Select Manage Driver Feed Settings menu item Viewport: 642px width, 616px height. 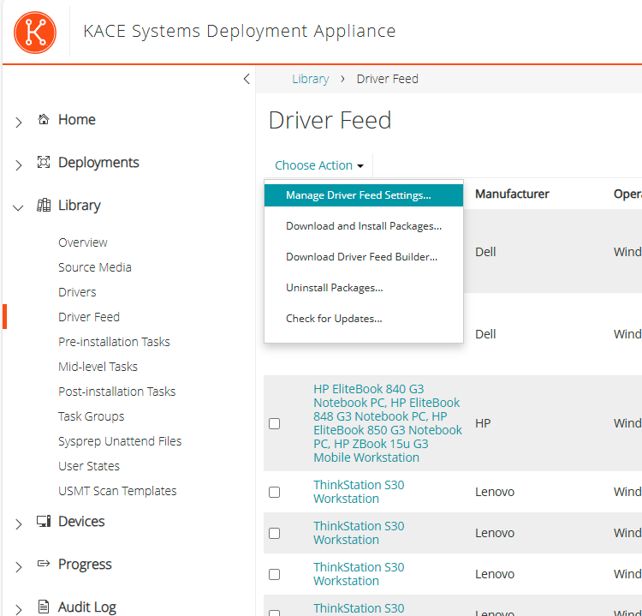point(358,195)
